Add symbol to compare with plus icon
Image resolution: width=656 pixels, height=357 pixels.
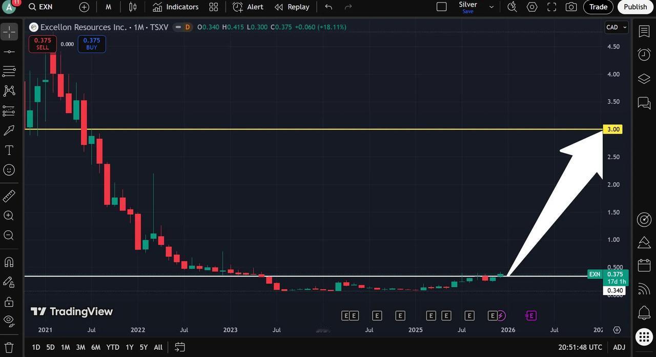[84, 7]
